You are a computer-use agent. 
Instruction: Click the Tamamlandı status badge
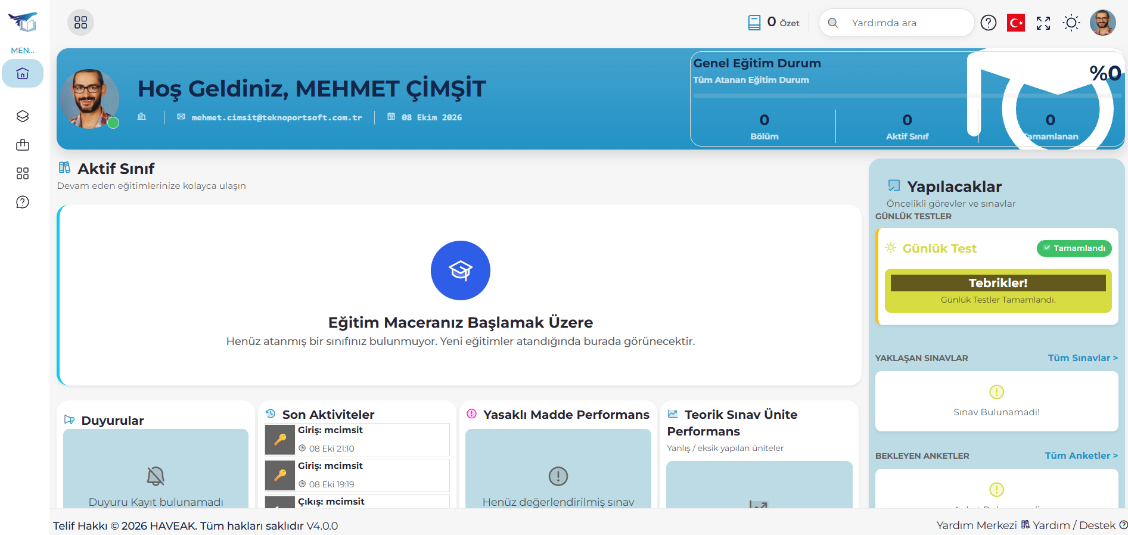tap(1074, 248)
